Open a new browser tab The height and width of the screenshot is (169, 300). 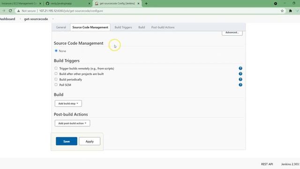point(146,3)
